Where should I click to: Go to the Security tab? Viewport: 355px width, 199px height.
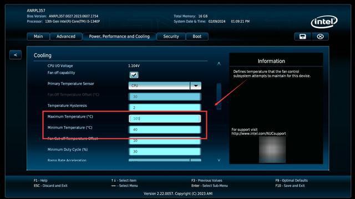[x=171, y=36]
